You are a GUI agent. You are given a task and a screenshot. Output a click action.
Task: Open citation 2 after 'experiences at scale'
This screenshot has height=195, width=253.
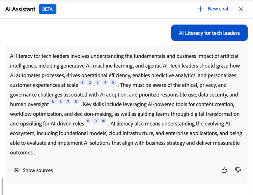(x=90, y=83)
